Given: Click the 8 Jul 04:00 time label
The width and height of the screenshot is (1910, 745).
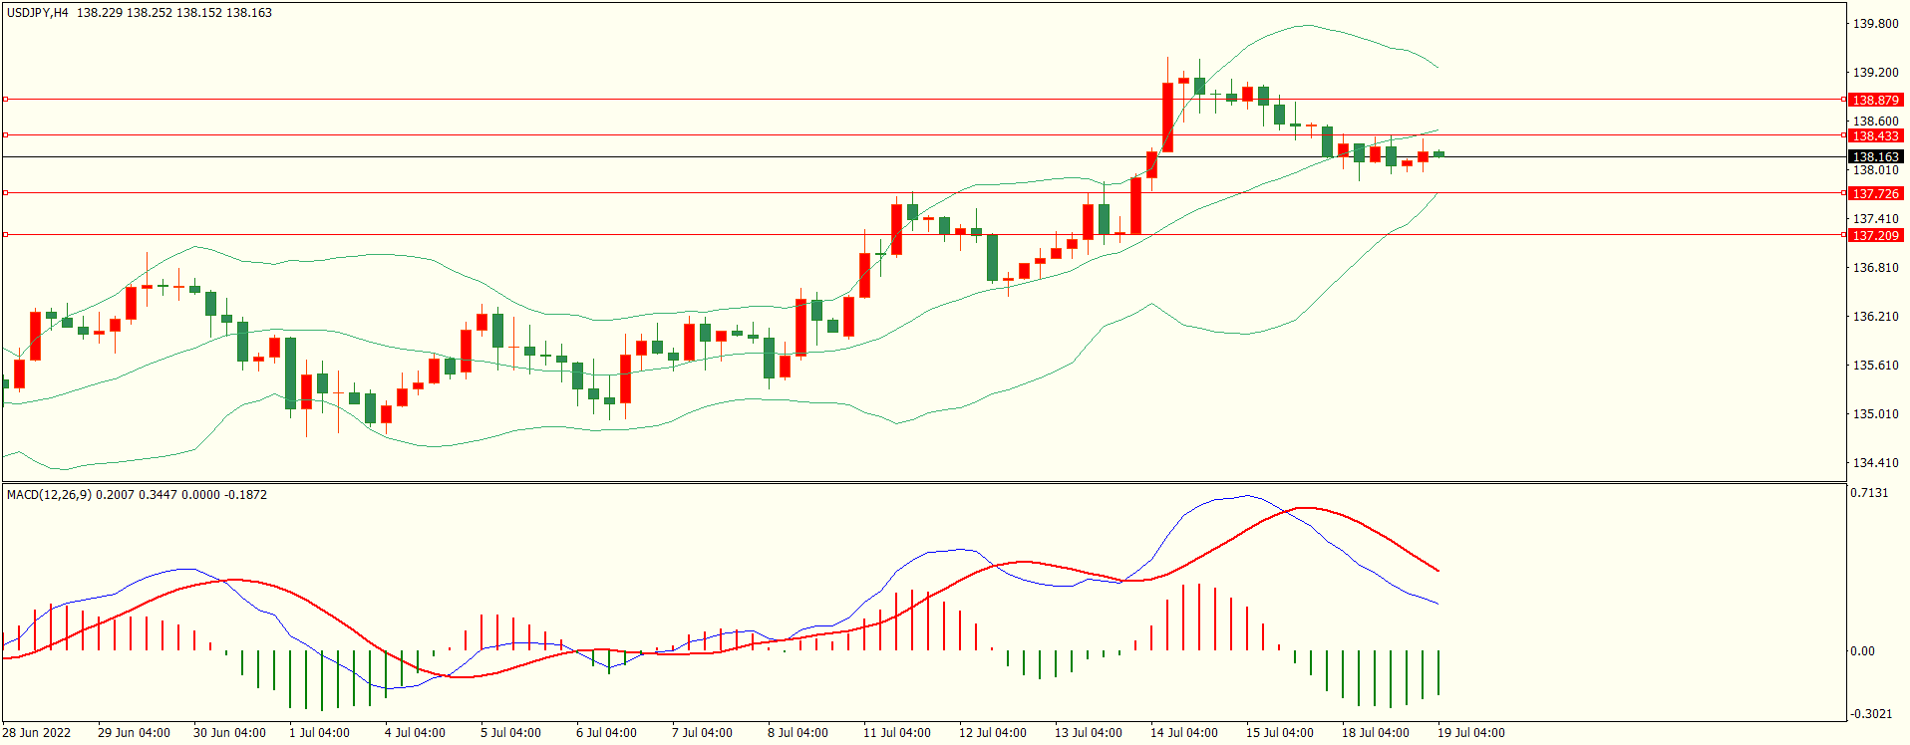Looking at the screenshot, I should [x=797, y=733].
